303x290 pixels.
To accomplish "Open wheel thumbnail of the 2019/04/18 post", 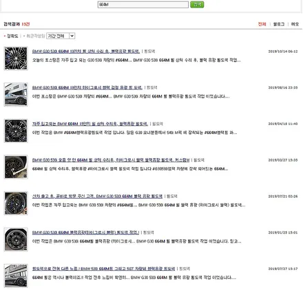I will pyautogui.click(x=16, y=131).
